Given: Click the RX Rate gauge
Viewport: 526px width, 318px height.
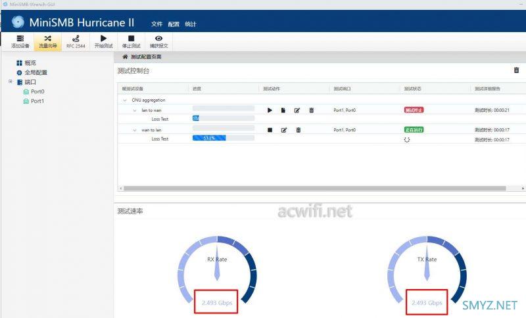Looking at the screenshot, I should tap(217, 270).
